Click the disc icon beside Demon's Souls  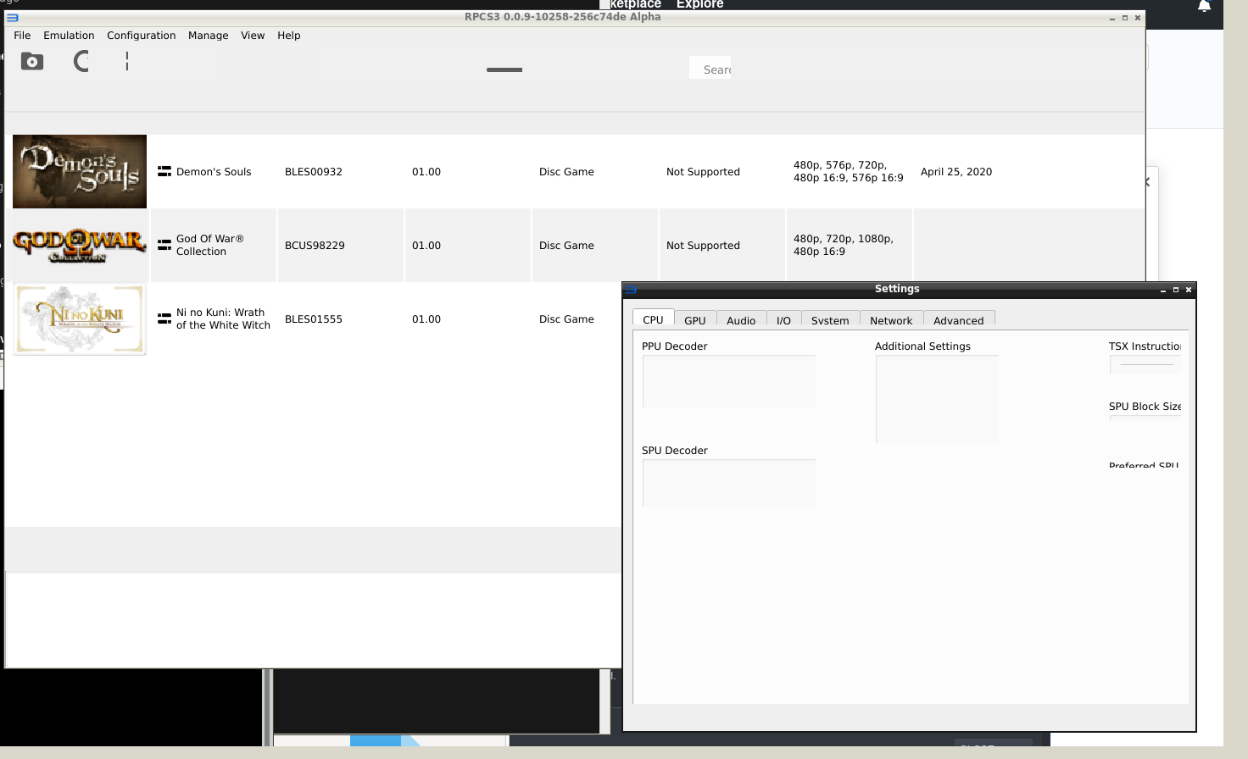pos(164,171)
